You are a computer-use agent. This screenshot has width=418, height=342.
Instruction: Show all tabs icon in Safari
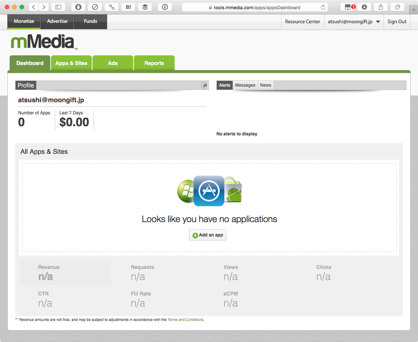pos(398,7)
